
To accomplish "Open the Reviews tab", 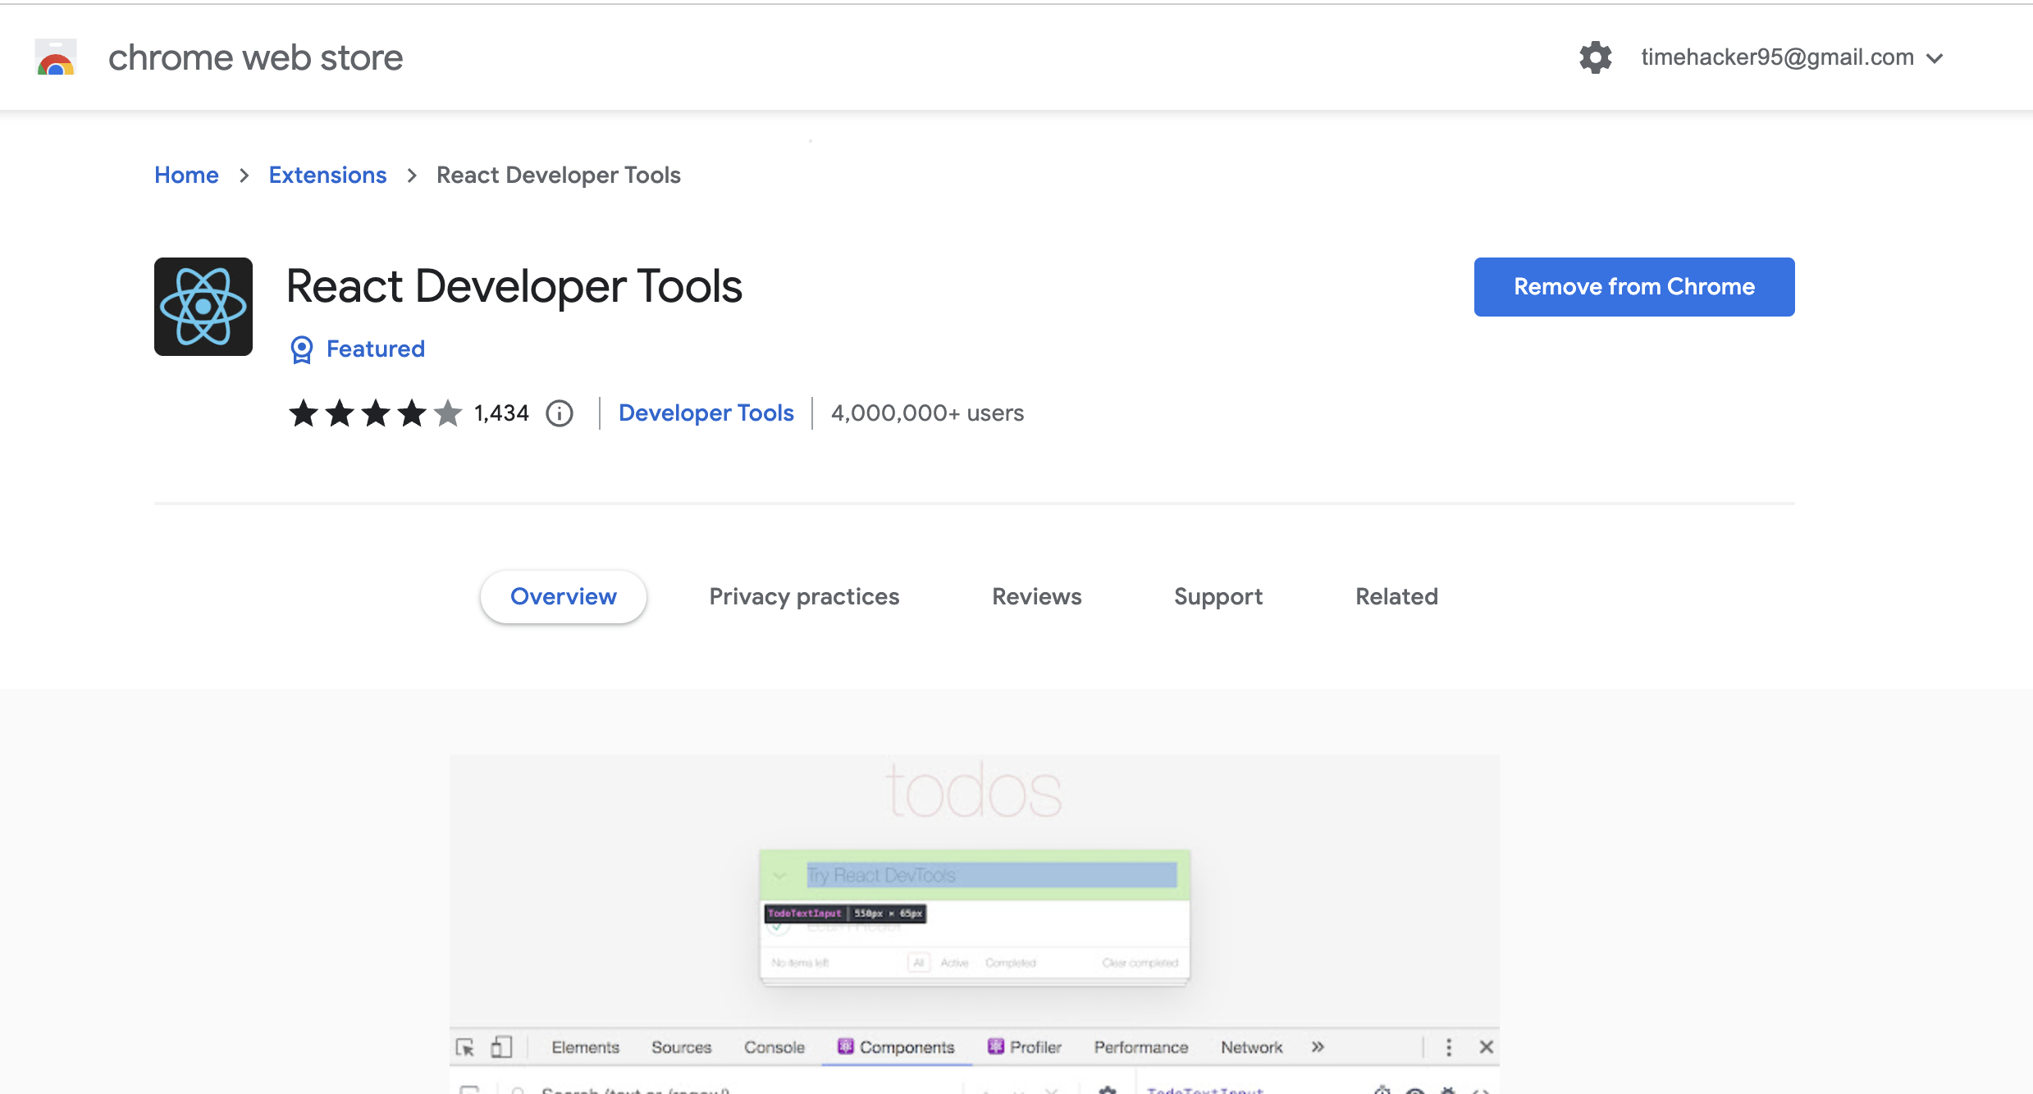I will [x=1036, y=596].
